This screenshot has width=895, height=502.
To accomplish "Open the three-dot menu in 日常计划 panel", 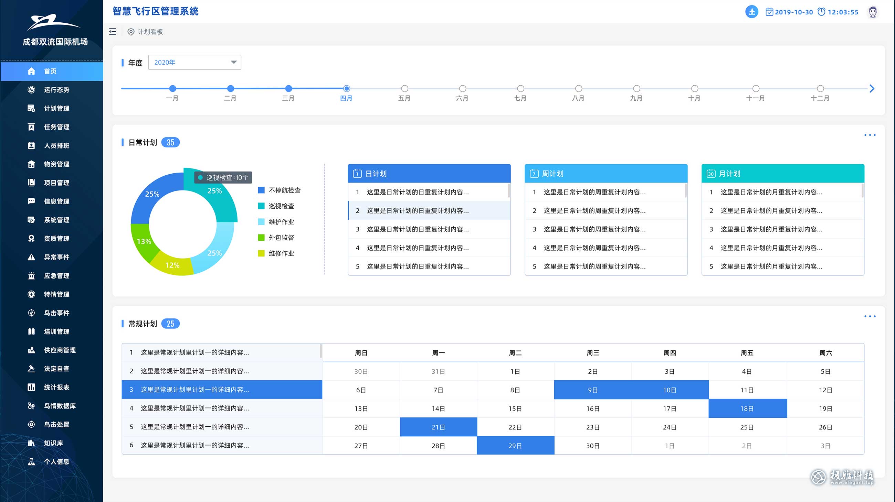I will pyautogui.click(x=870, y=135).
